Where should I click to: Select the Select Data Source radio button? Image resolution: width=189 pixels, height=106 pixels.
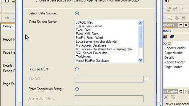point(77,13)
